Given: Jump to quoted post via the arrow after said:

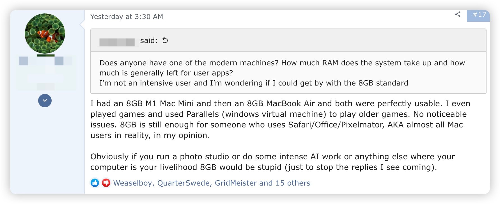Looking at the screenshot, I should (x=165, y=40).
